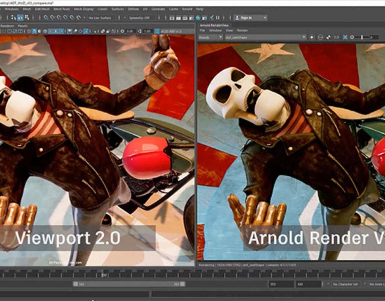Click the second snap magnet icon
The width and height of the screenshot is (385, 301).
click(x=52, y=18)
